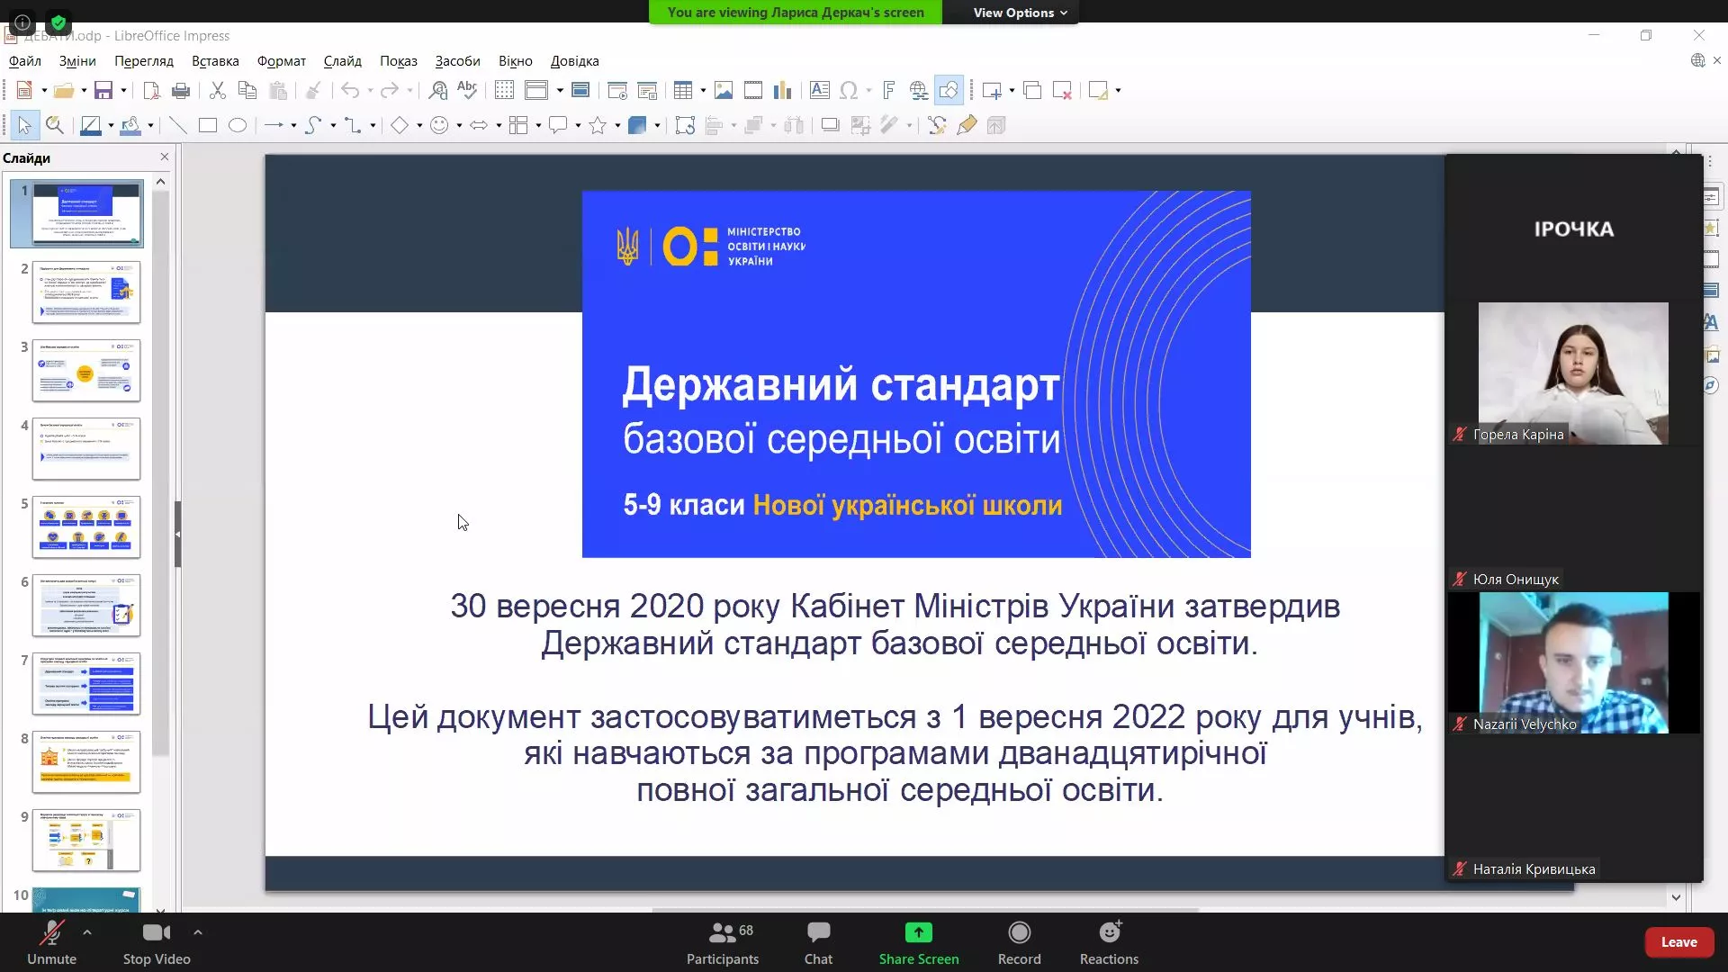The width and height of the screenshot is (1728, 972).
Task: Select the Ellipse drawing tool
Action: coord(237,125)
